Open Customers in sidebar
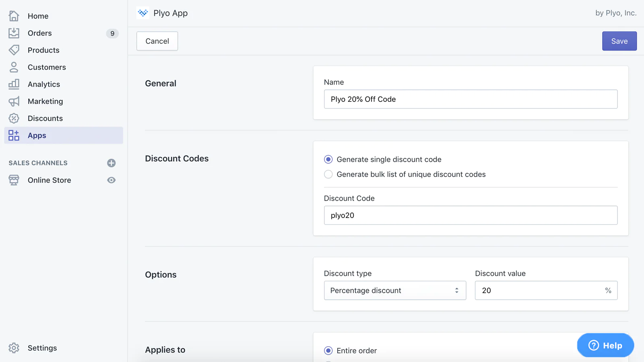 [x=64, y=67]
